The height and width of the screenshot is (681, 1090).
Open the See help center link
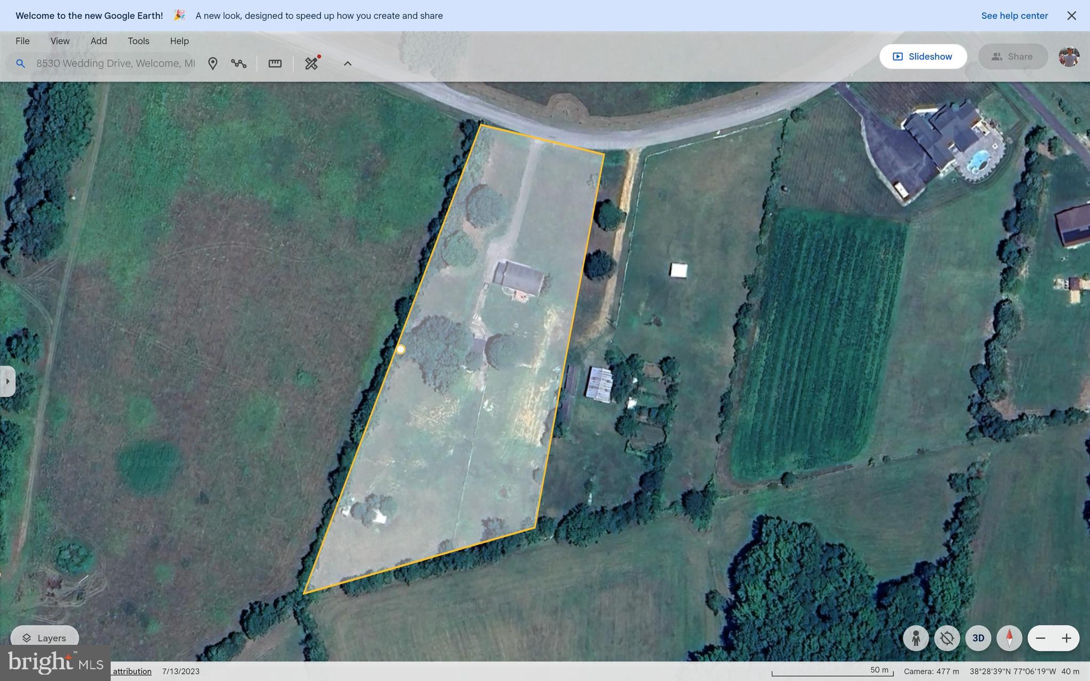1014,15
